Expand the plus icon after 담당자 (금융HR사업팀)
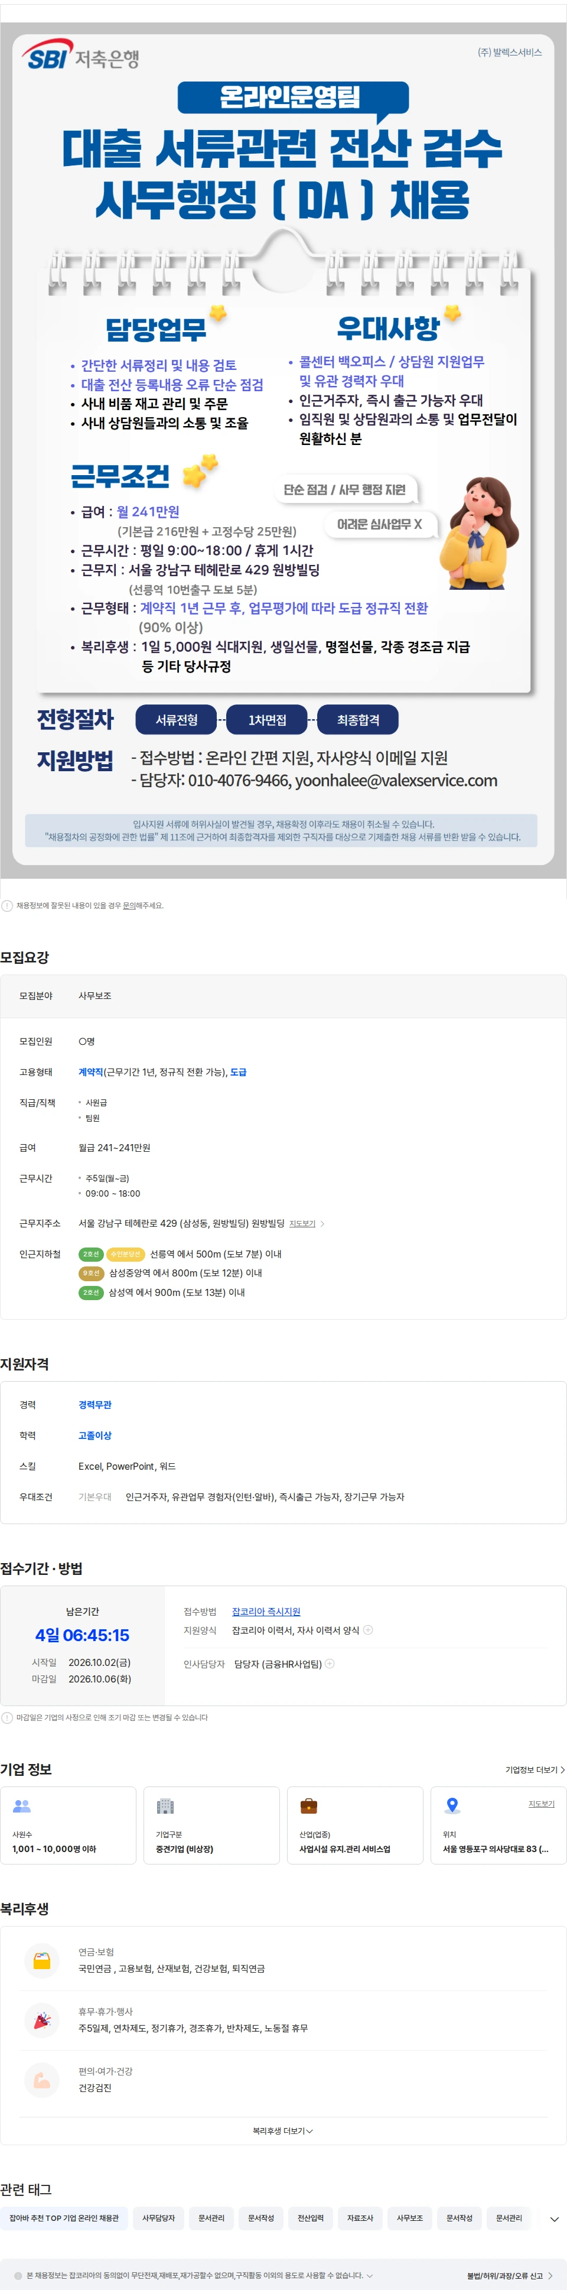Image resolution: width=567 pixels, height=2290 pixels. pyautogui.click(x=330, y=1664)
